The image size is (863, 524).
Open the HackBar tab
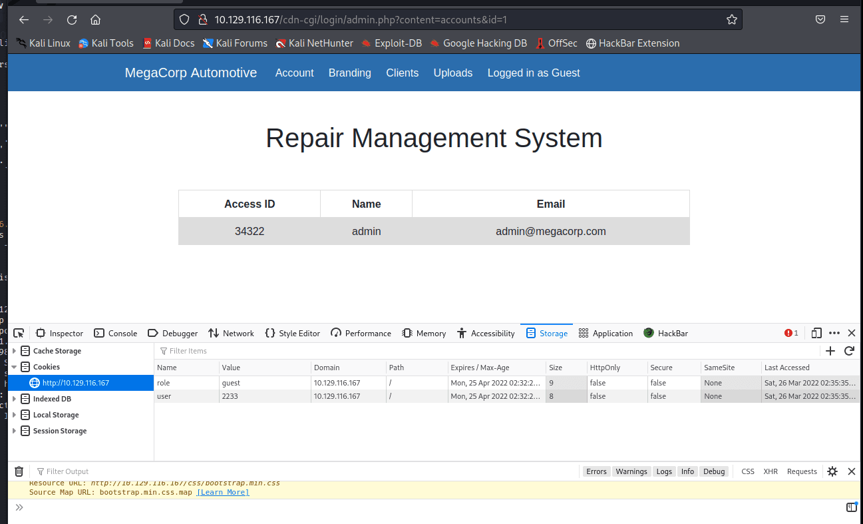coord(666,333)
